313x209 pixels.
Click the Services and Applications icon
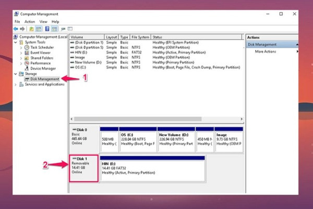(x=21, y=84)
